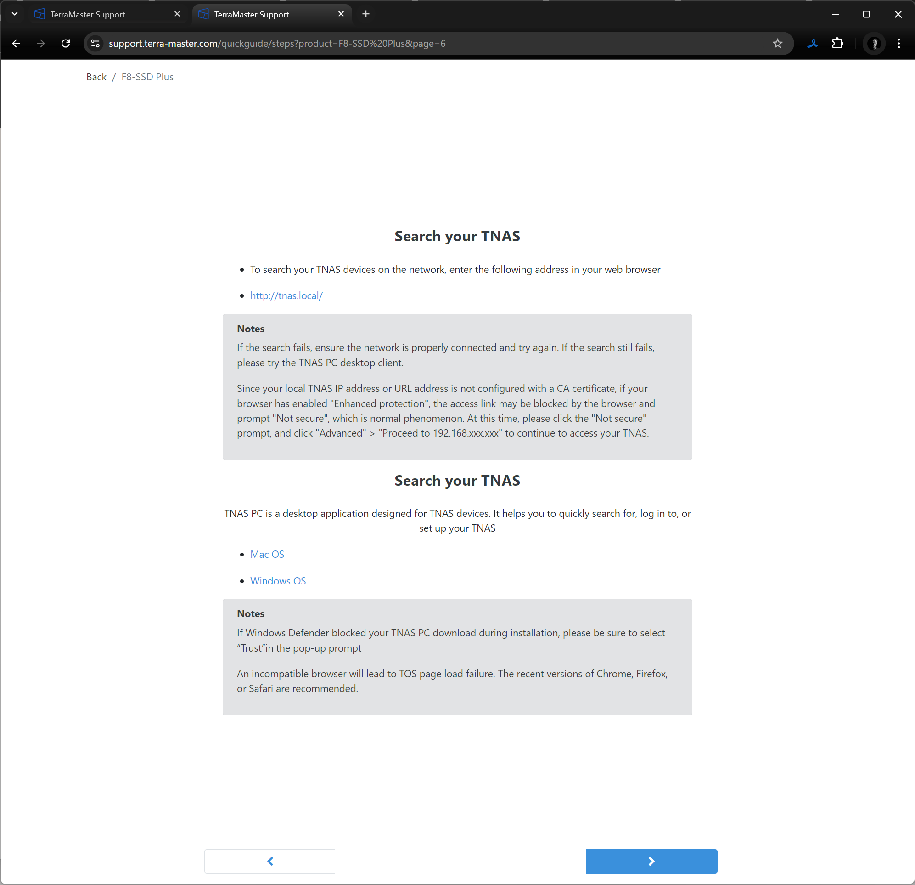Bookmark this page with the star icon
The height and width of the screenshot is (885, 915).
coord(777,44)
